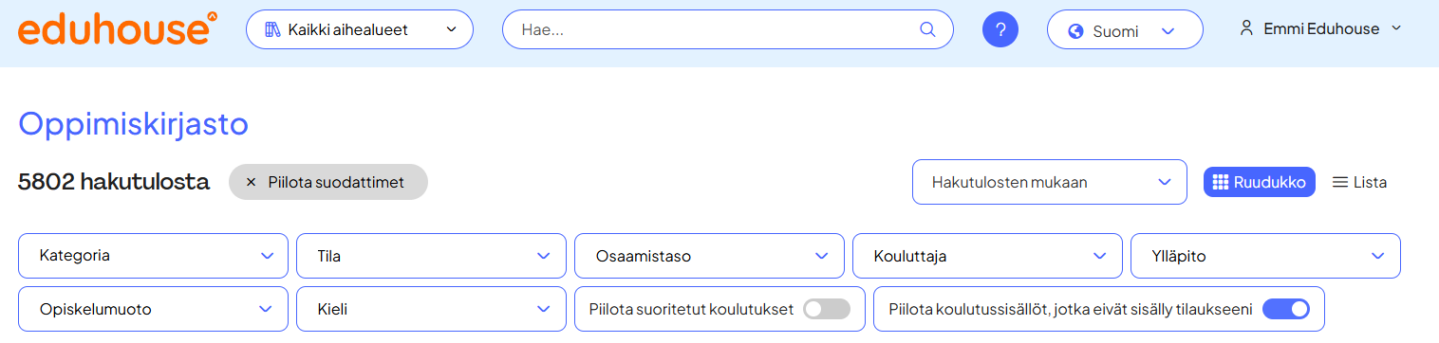Open the Emmi Eduhouse user menu
Viewport: 1439px width, 343px height.
[x=1320, y=29]
